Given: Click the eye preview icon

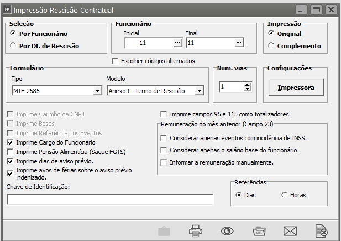Looking at the screenshot, I should click(x=226, y=231).
